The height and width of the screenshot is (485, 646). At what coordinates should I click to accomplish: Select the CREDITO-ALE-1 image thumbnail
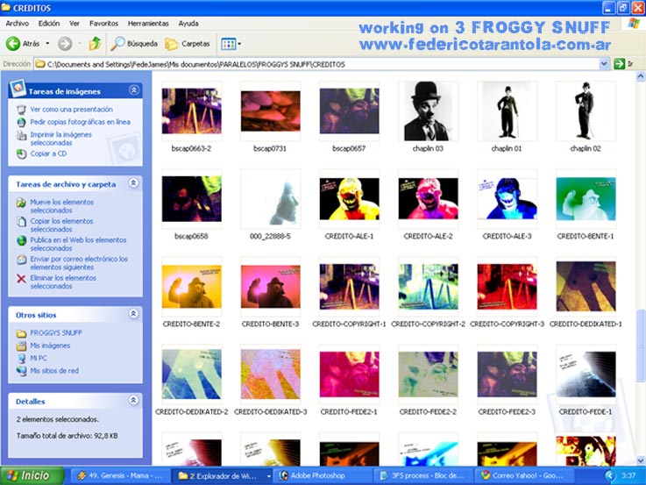pyautogui.click(x=348, y=199)
